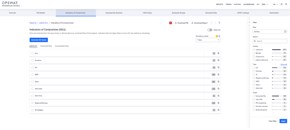Click inside the filter Search field
Screen dimensions: 290x130
click(271, 41)
